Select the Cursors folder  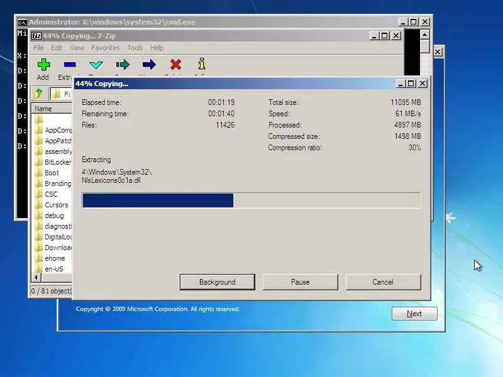point(52,205)
